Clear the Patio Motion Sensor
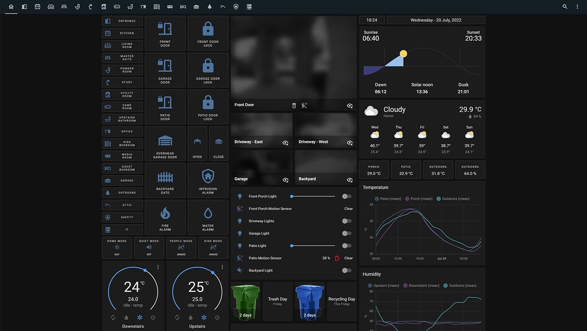Image resolution: width=587 pixels, height=331 pixels. click(x=348, y=258)
